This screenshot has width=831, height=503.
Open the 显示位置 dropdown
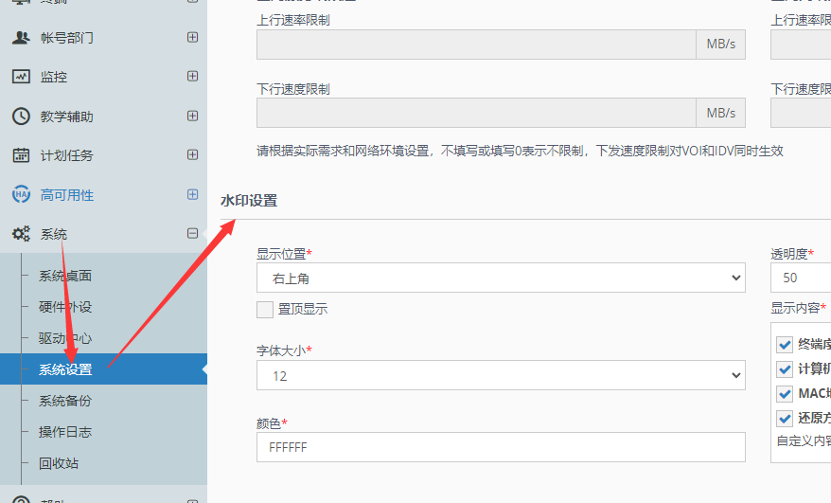(x=500, y=278)
